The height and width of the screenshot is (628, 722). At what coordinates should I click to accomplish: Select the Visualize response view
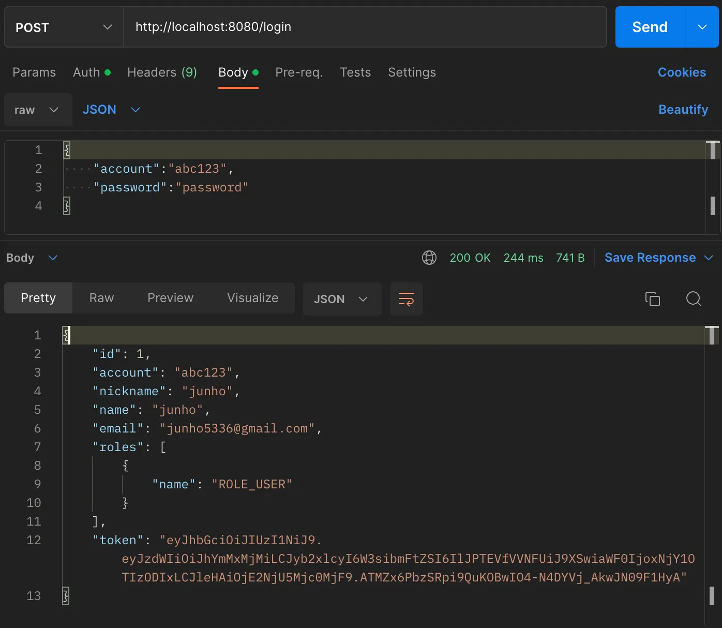(x=252, y=298)
